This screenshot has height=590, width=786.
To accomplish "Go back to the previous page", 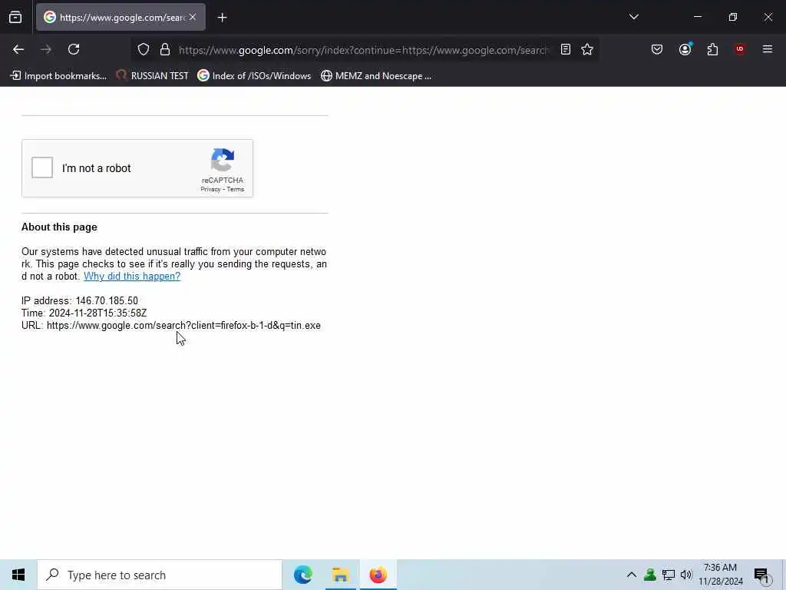I will tap(18, 49).
